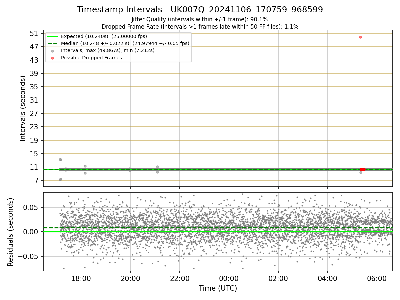Viewport: 400px width, 300px height.
Task: Click the x-axis tick label "18:00"
Action: pos(81,278)
